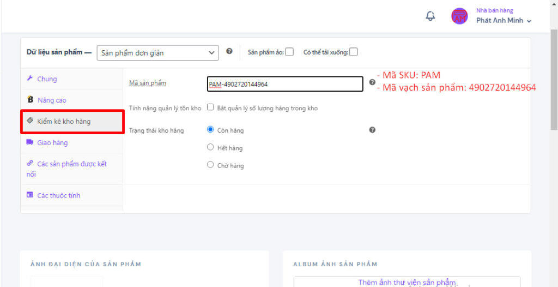Click the Mã sản phẩm input field
Viewport: 558px width, 287px height.
pyautogui.click(x=285, y=84)
